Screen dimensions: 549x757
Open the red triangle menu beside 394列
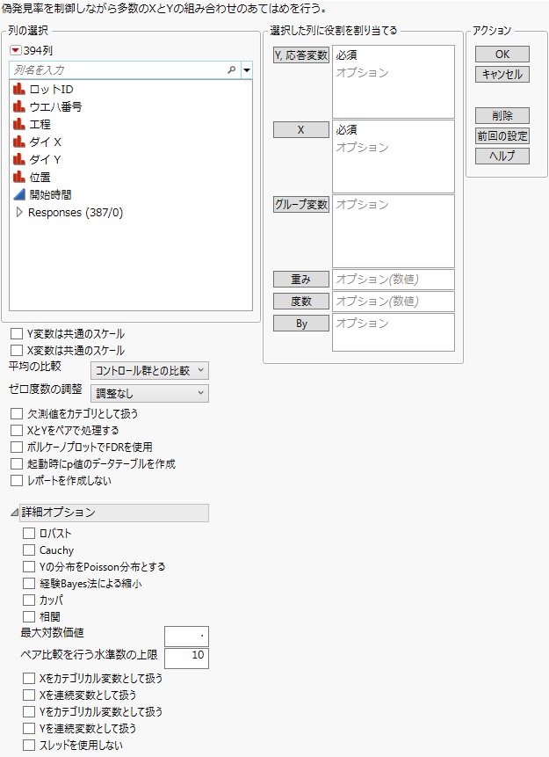point(16,50)
